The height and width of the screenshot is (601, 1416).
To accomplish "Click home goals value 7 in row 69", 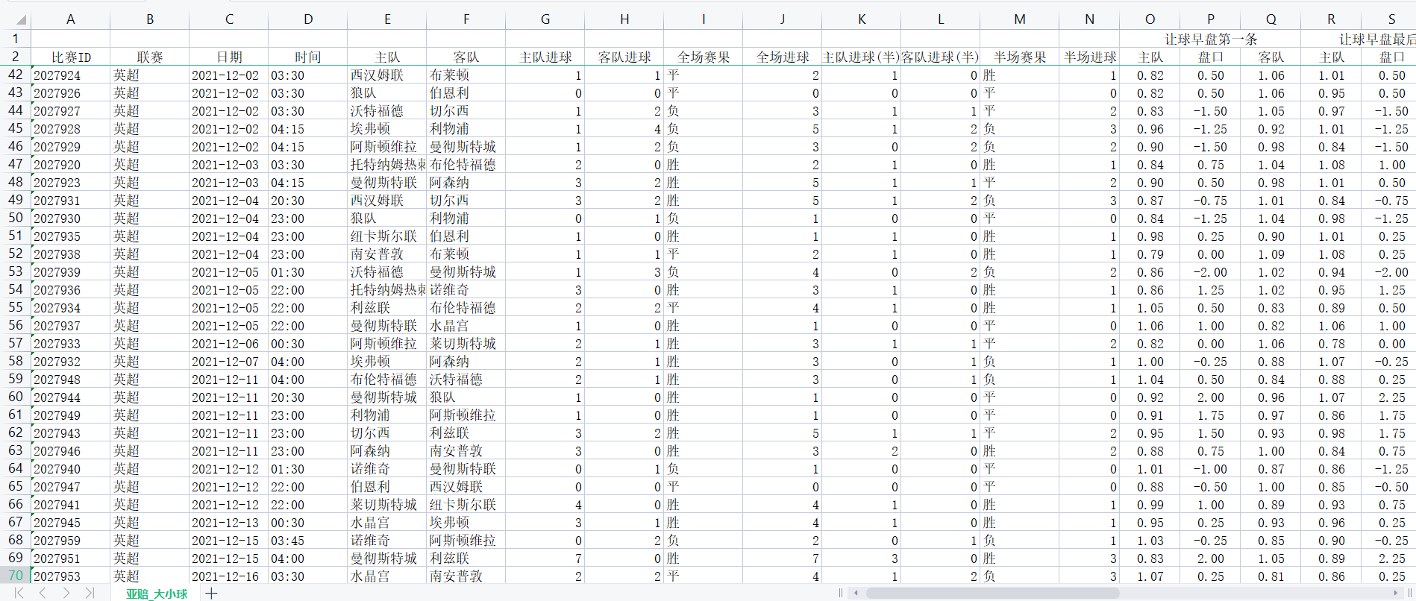I will (x=545, y=558).
